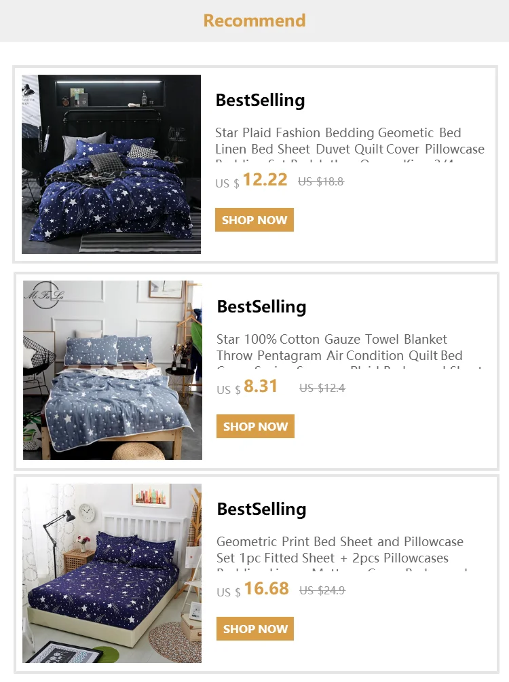Image resolution: width=509 pixels, height=682 pixels.
Task: Click the second BestSelling heading
Action: (262, 306)
